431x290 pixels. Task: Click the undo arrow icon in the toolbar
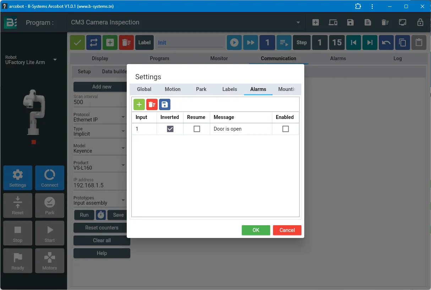pyautogui.click(x=386, y=42)
